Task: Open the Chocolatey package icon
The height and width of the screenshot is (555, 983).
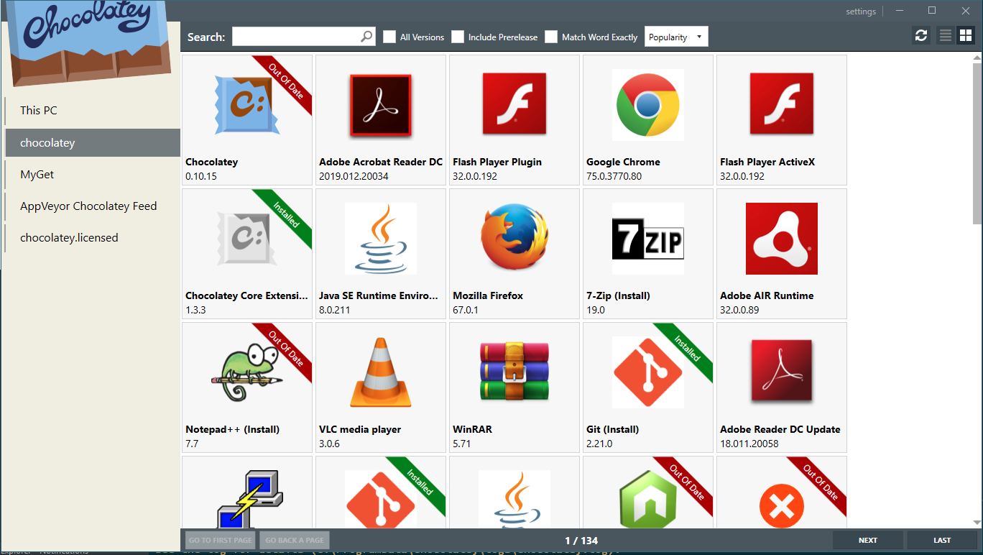Action: tap(247, 105)
